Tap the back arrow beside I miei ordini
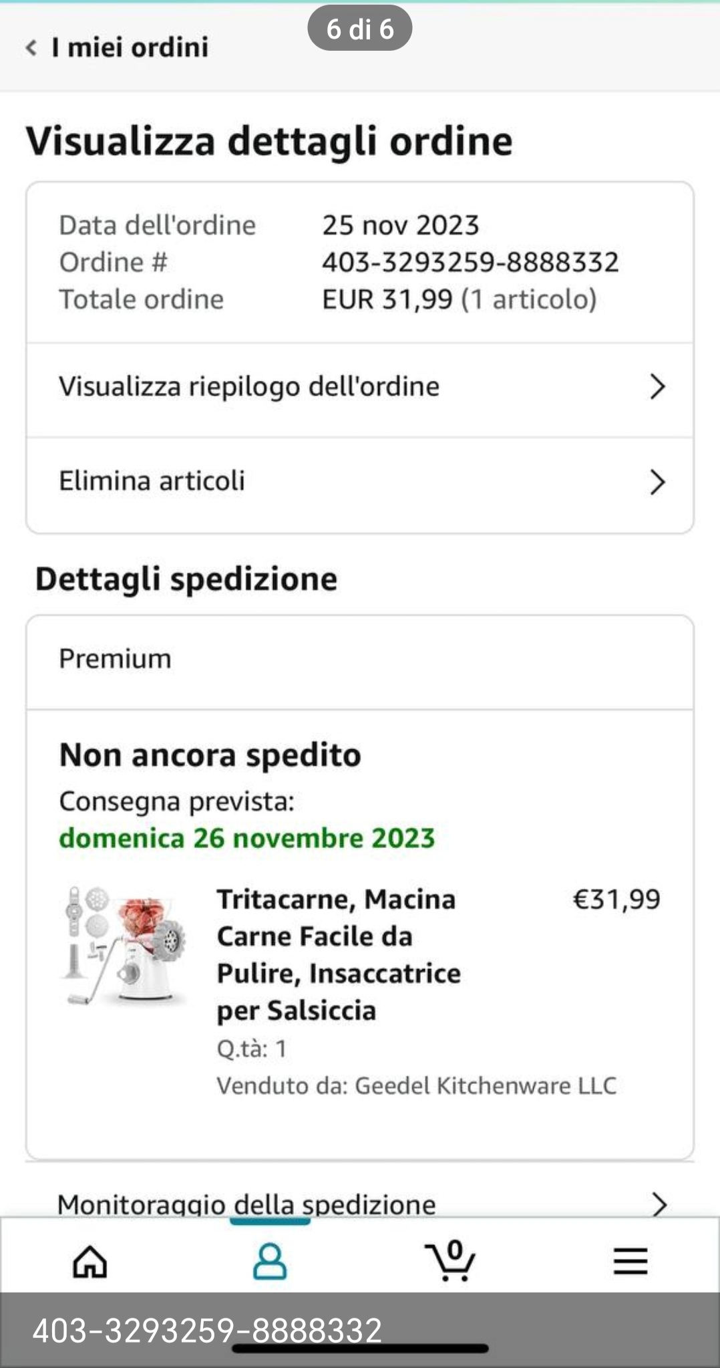Image resolution: width=720 pixels, height=1368 pixels. pos(31,47)
